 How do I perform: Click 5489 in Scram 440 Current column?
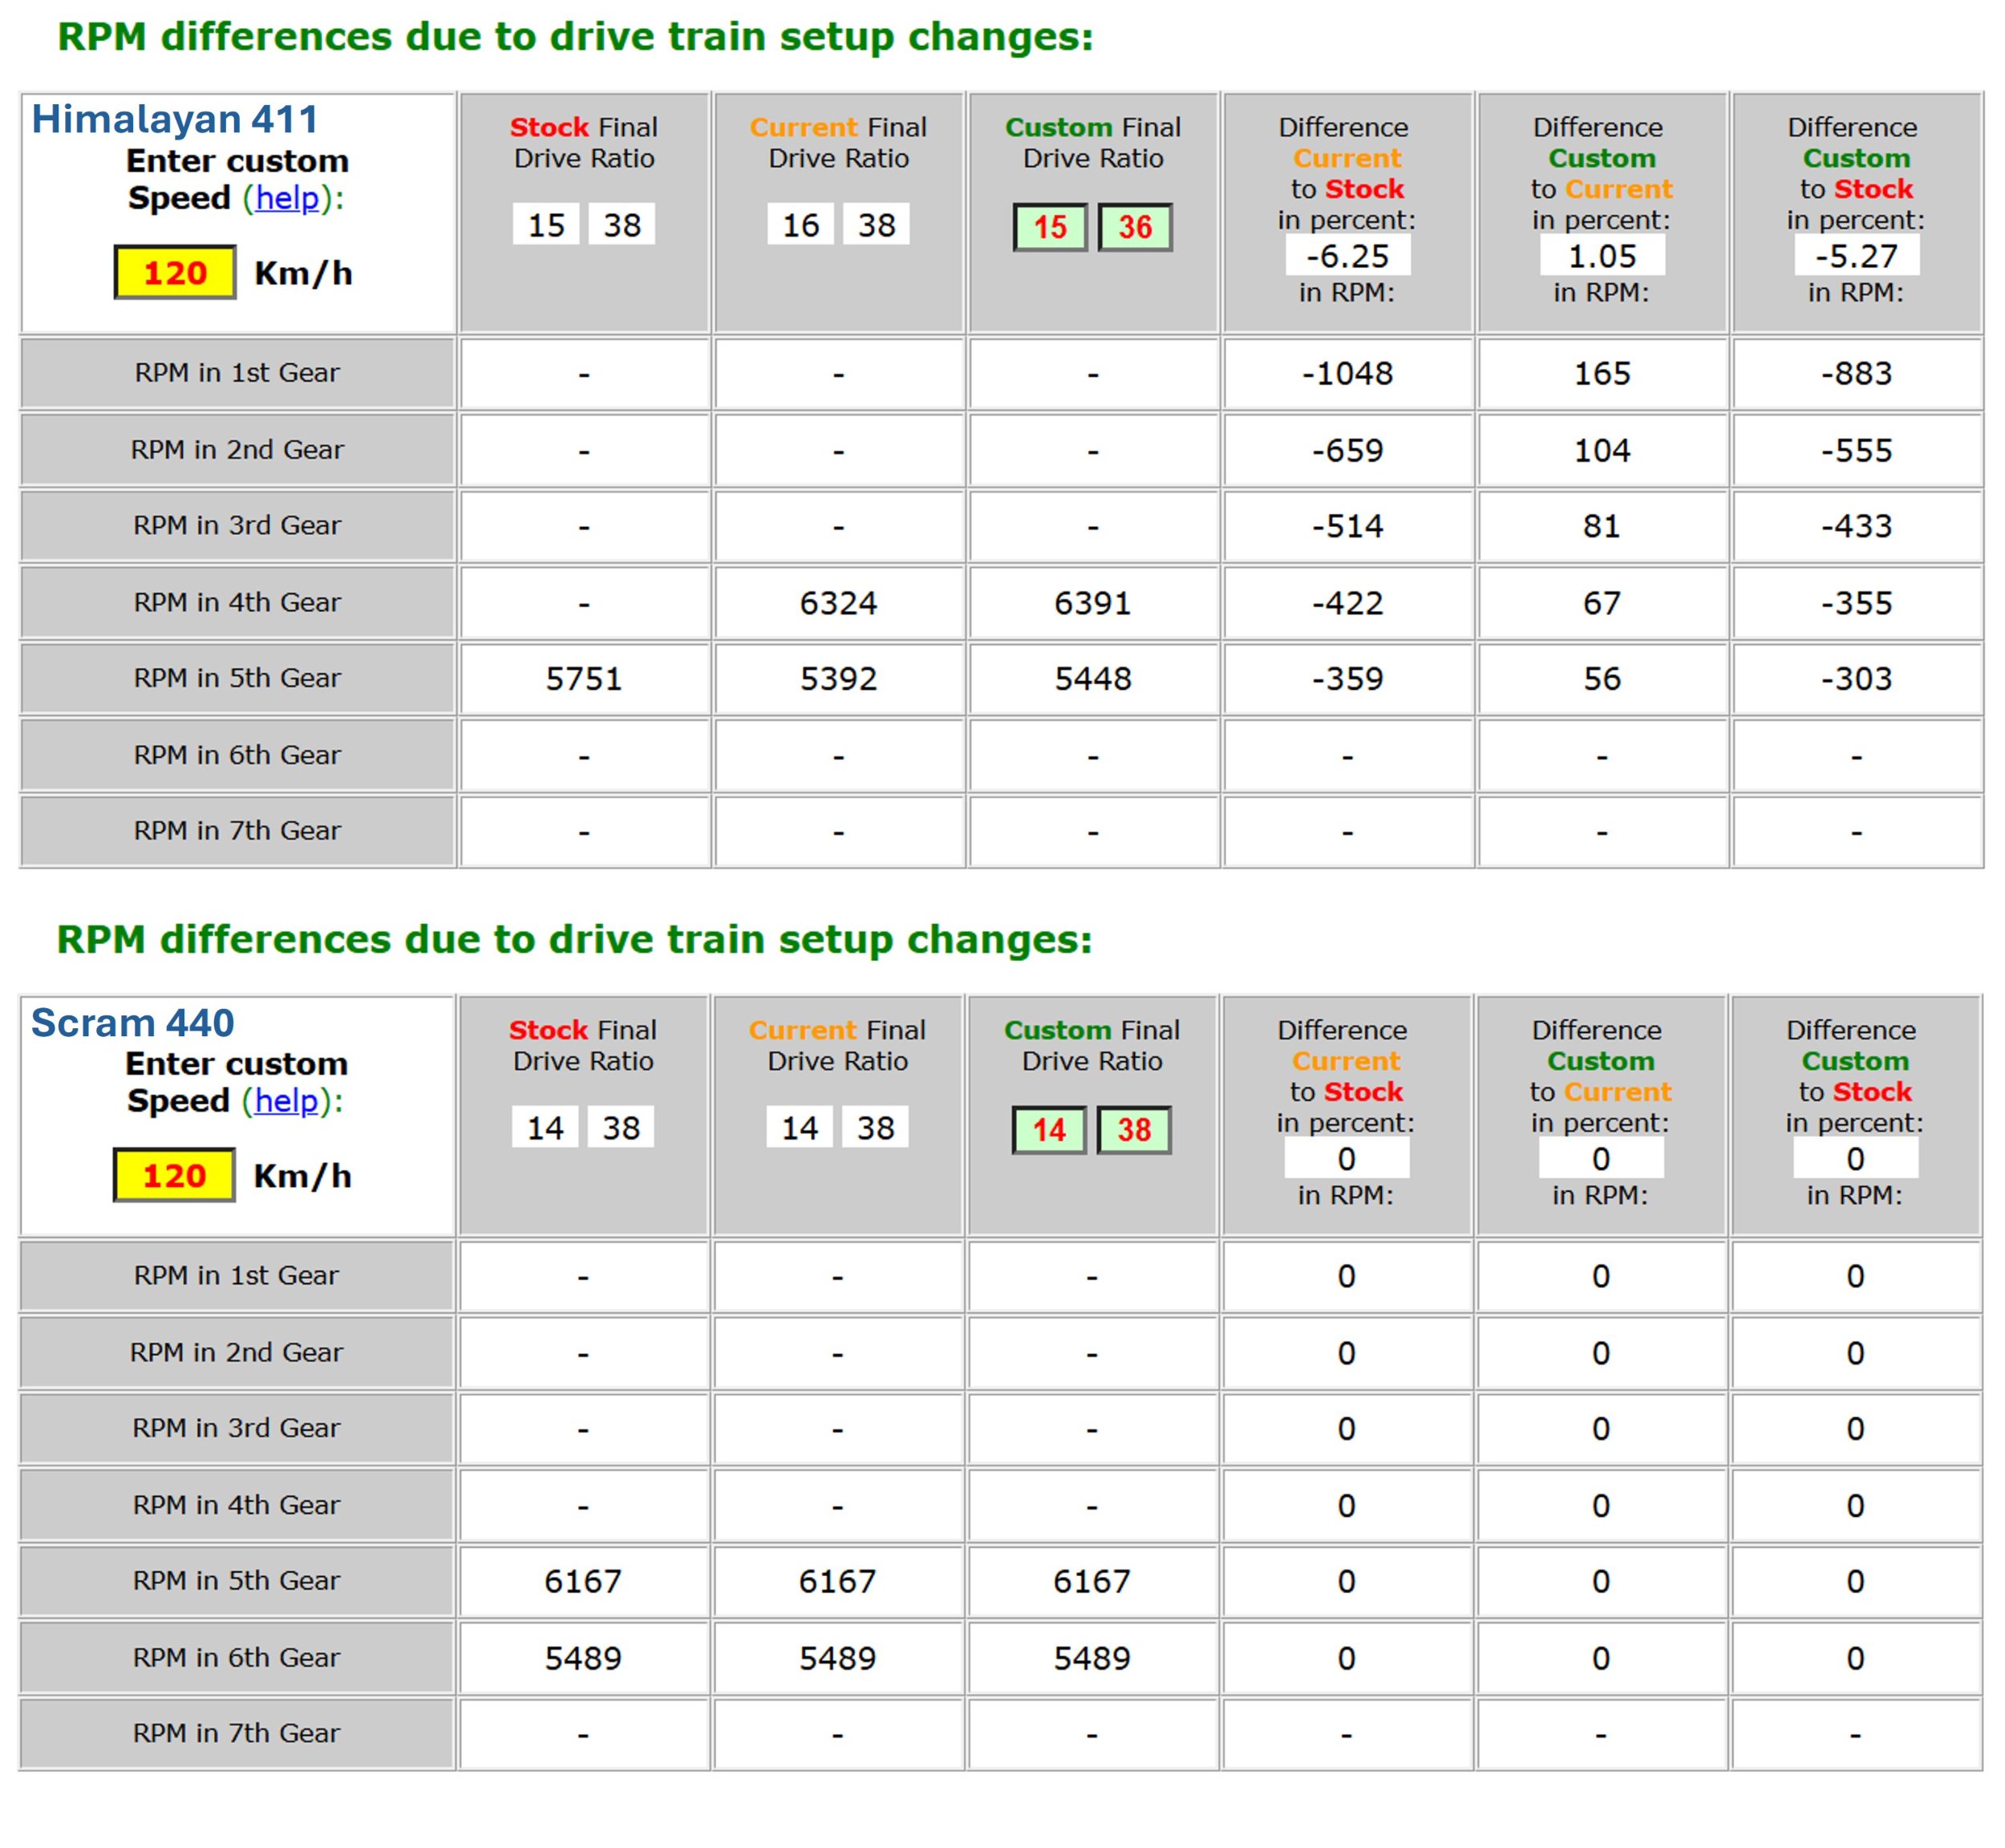pyautogui.click(x=837, y=1659)
